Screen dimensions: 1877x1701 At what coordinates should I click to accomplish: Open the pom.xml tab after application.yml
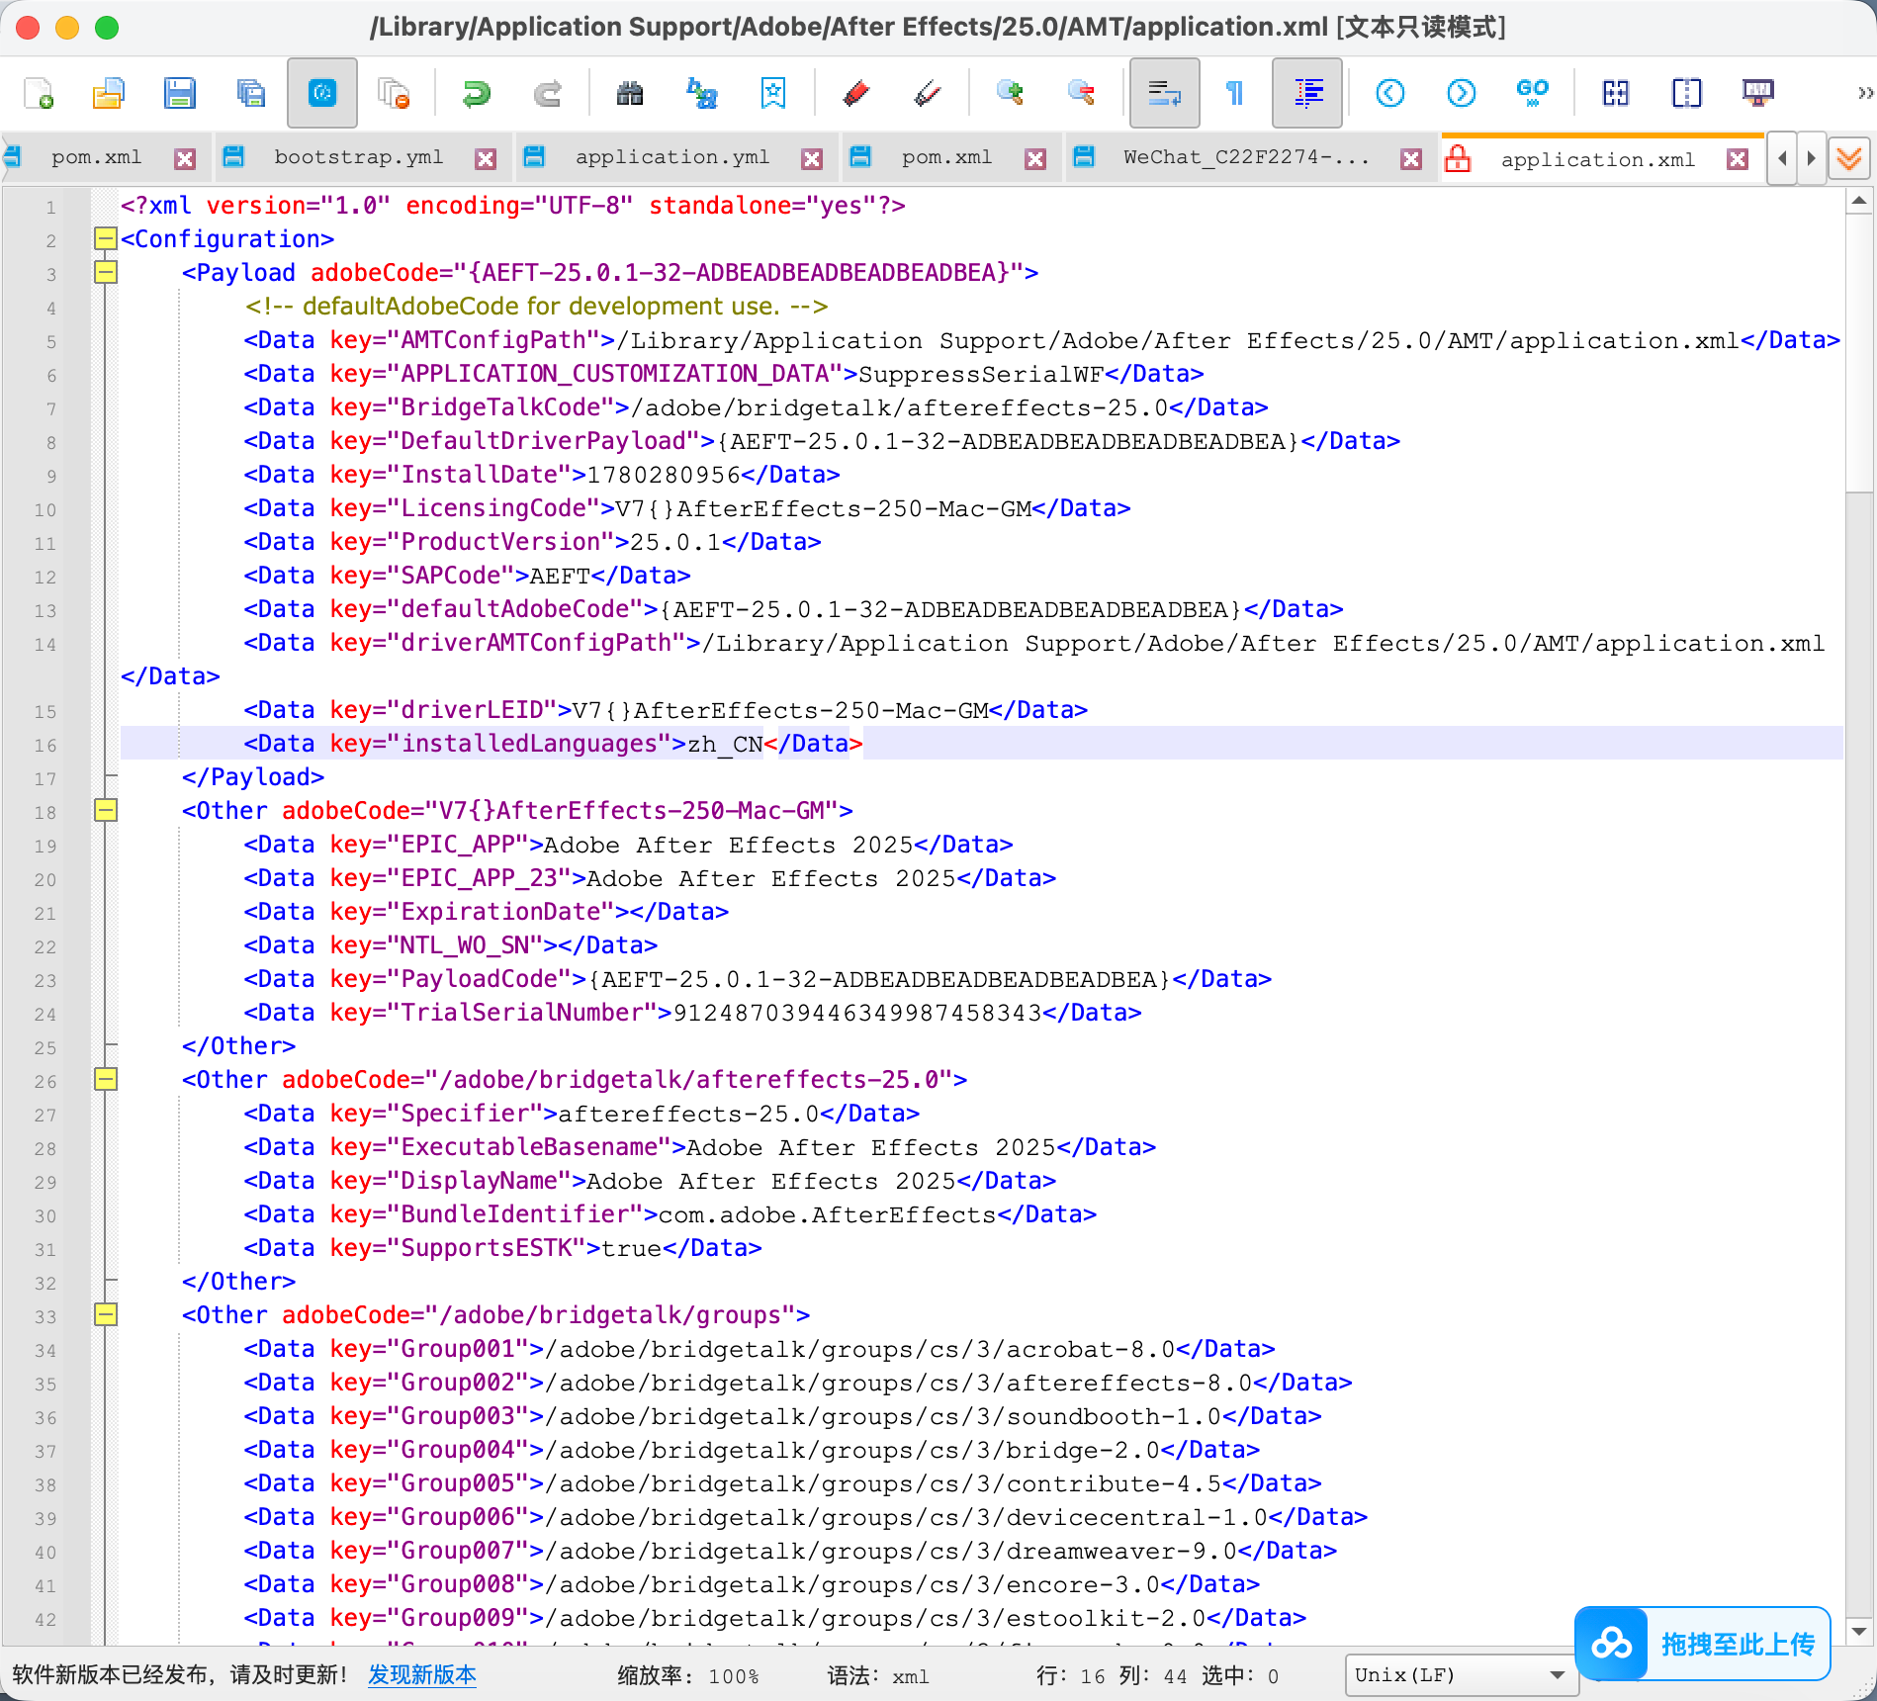click(x=946, y=157)
